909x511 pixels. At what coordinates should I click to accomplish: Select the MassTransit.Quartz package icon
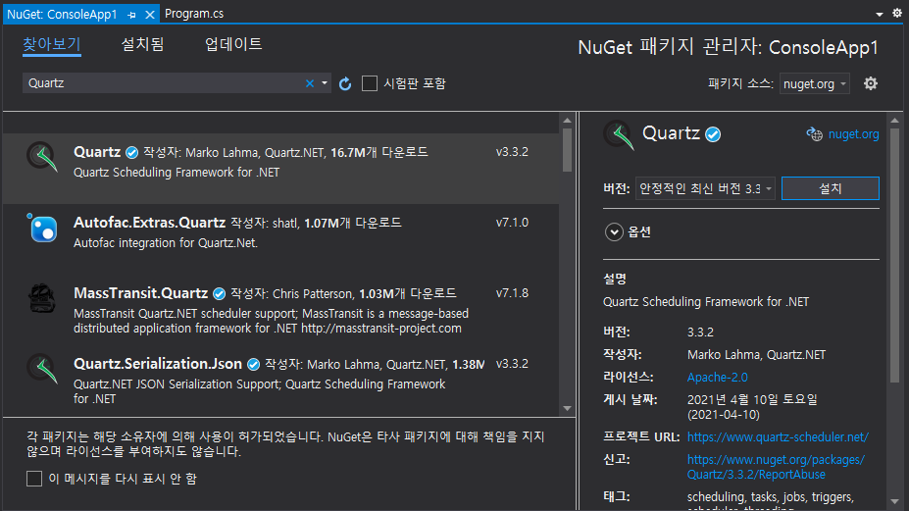coord(42,298)
